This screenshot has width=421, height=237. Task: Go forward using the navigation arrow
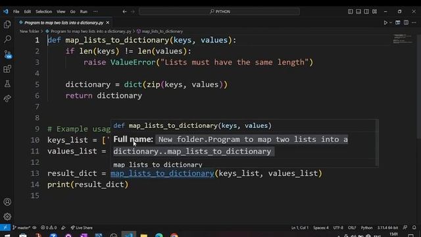(133, 12)
